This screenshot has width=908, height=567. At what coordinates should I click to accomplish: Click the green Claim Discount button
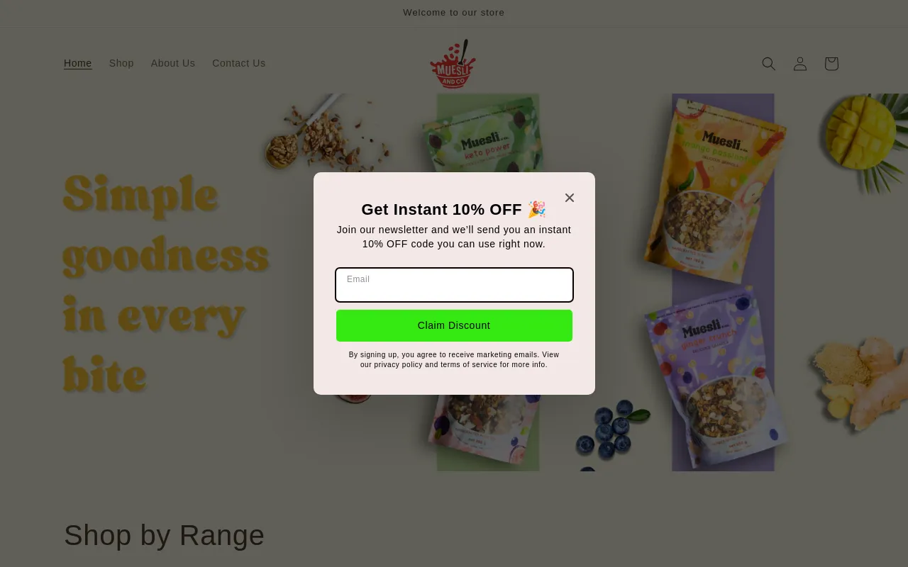click(454, 325)
